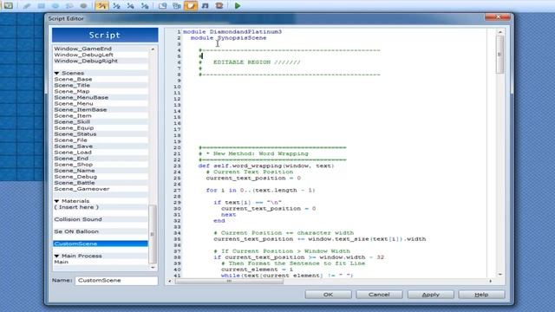Click the code editor vertical scrollbar thumb
Image resolution: width=555 pixels, height=312 pixels.
[499, 55]
